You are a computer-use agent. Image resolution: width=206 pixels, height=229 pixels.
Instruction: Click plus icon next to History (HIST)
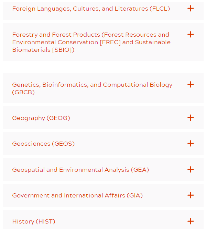[x=191, y=221]
